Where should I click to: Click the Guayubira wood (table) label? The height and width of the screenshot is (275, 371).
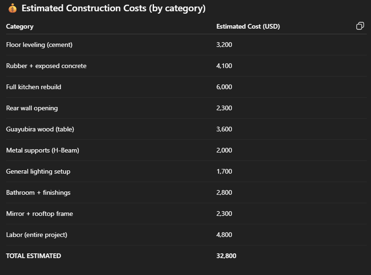pyautogui.click(x=40, y=129)
